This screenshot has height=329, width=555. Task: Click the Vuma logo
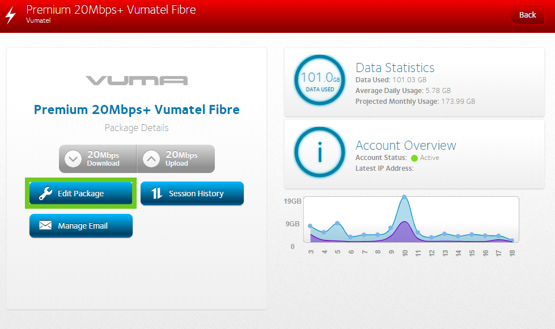137,81
